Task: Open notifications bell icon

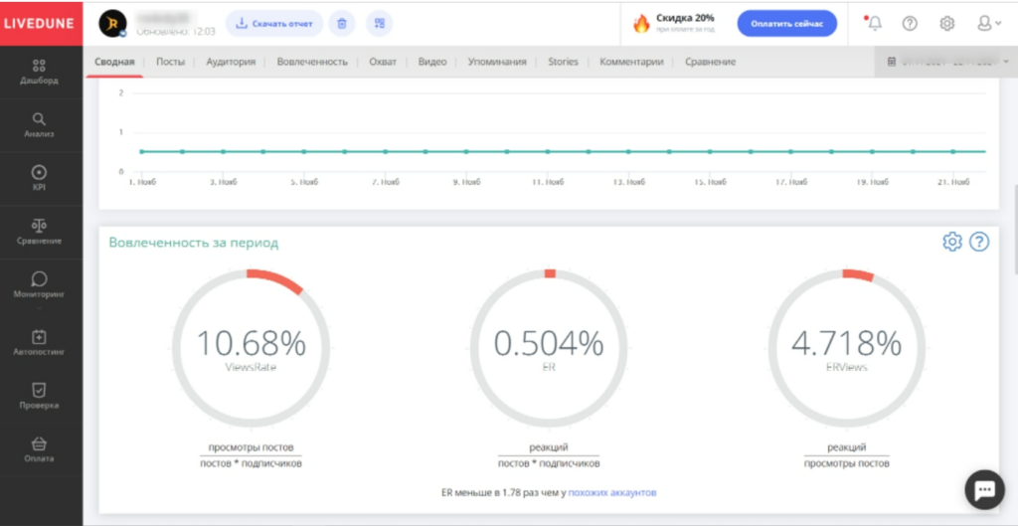Action: coord(872,24)
